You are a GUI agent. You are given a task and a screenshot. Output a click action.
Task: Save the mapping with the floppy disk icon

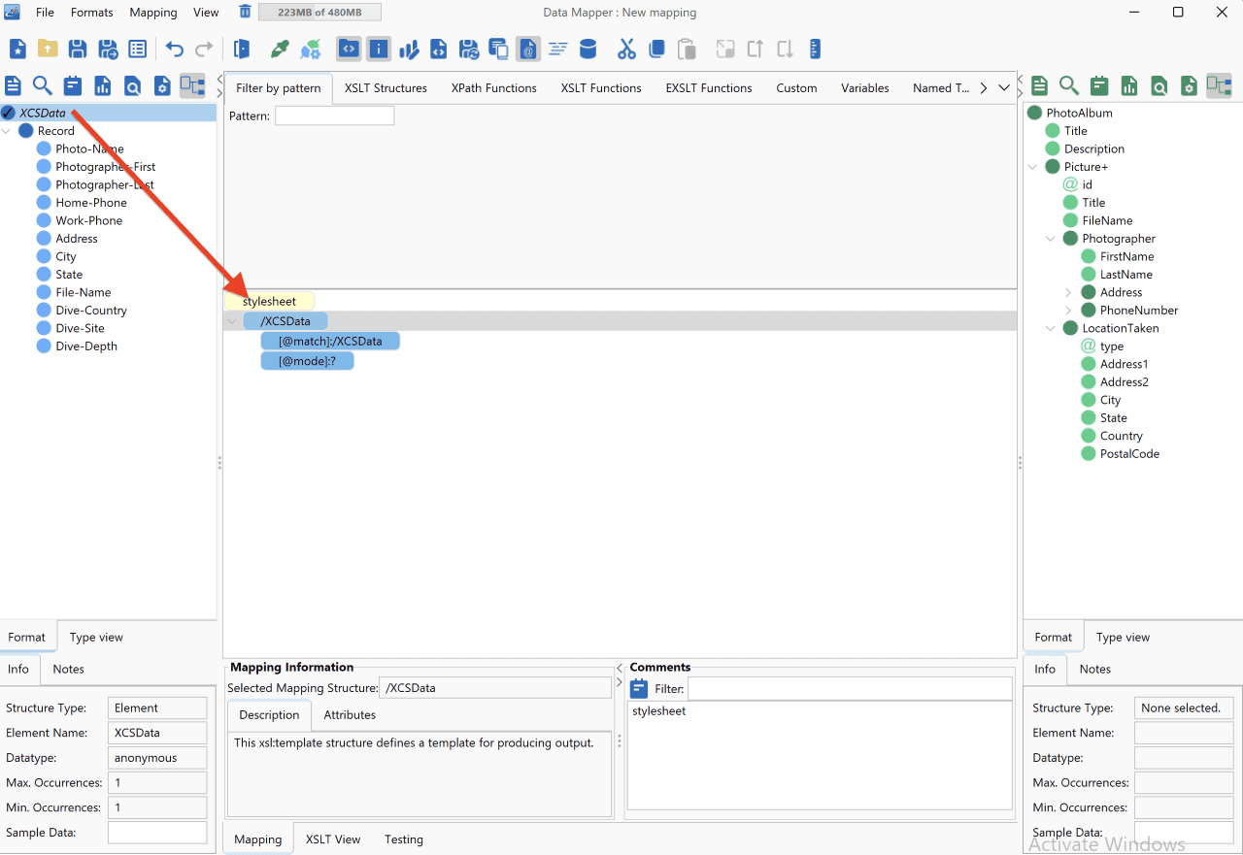78,49
